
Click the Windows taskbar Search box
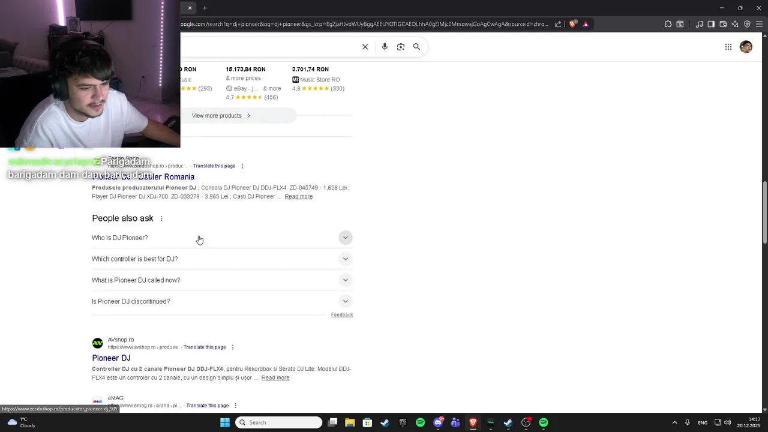(x=279, y=422)
